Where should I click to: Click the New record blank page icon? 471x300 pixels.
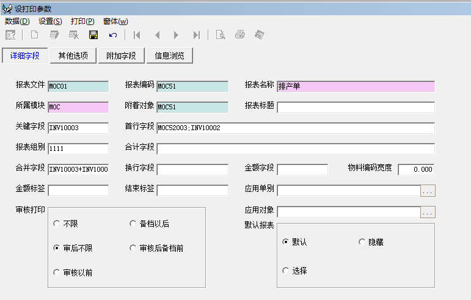(34, 35)
